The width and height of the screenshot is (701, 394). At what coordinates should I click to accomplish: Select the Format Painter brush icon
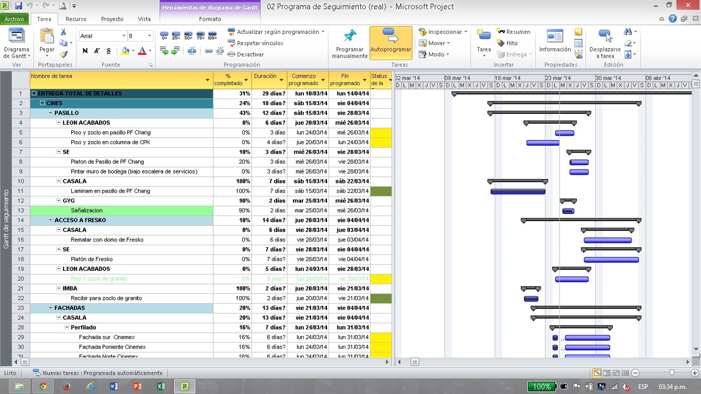point(64,54)
